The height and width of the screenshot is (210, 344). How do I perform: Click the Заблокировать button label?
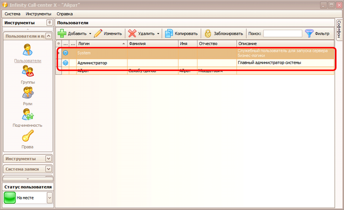tap(228, 33)
